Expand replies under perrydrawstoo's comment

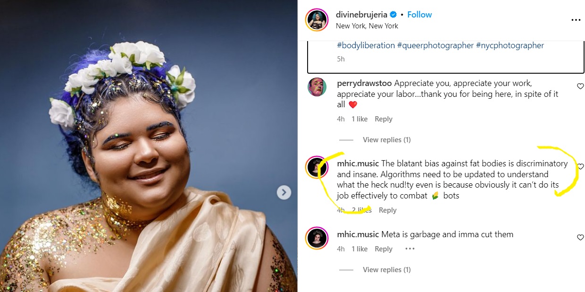pyautogui.click(x=386, y=140)
